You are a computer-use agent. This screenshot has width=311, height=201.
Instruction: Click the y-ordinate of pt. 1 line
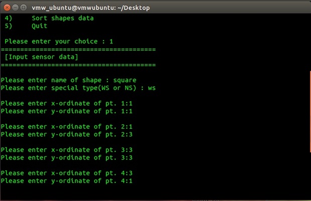coord(67,111)
